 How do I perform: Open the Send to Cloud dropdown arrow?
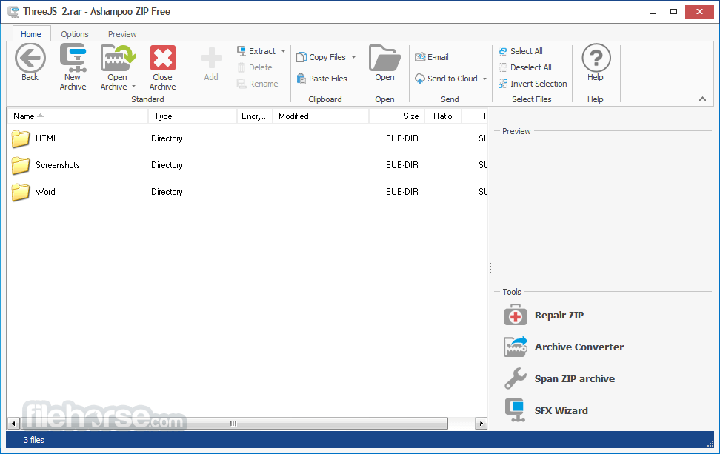click(x=484, y=79)
